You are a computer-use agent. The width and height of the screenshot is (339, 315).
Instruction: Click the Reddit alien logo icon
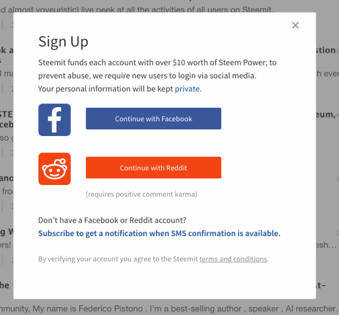click(54, 169)
